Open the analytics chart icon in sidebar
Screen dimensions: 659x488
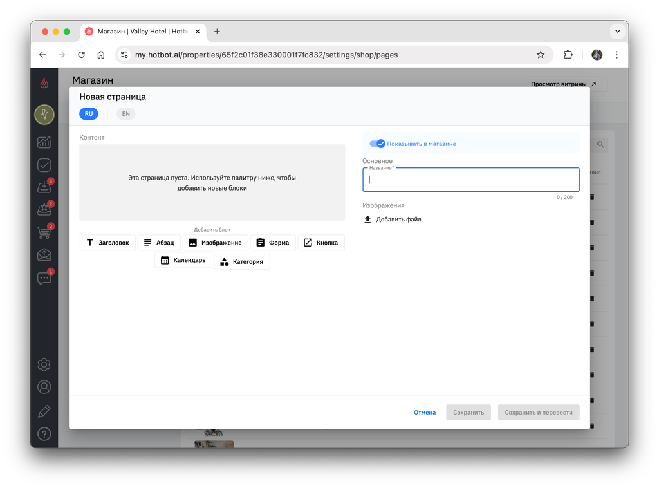click(44, 142)
